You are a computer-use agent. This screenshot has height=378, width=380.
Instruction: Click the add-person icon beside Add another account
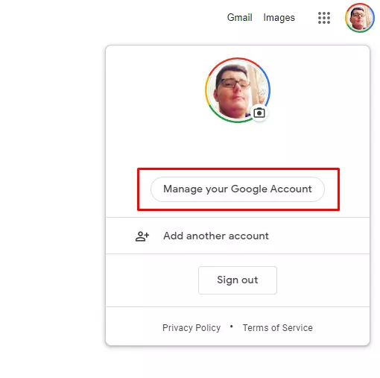[x=142, y=236]
